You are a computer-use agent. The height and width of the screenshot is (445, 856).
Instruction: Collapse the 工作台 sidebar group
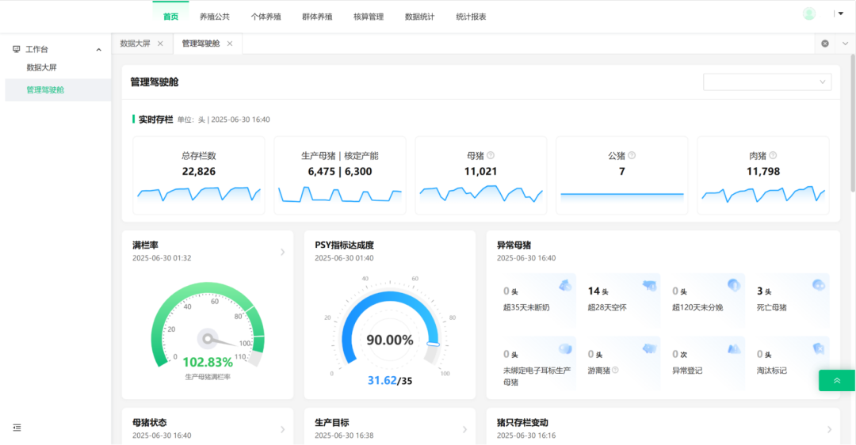[x=99, y=50]
